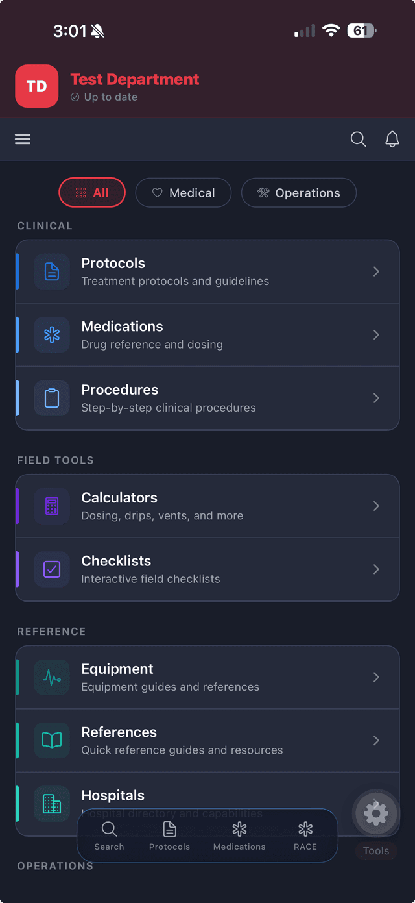Tap the Search magnifier in top bar
415x903 pixels.
tap(358, 139)
